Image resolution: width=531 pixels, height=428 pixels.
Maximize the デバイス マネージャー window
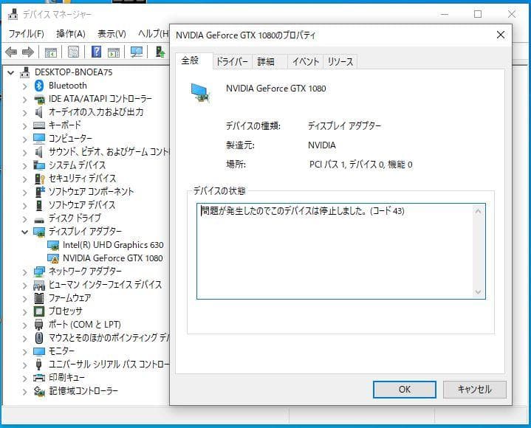pos(478,14)
